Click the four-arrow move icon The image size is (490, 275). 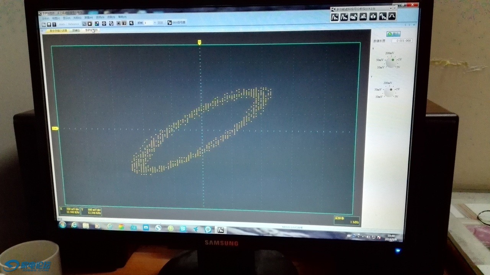click(104, 23)
